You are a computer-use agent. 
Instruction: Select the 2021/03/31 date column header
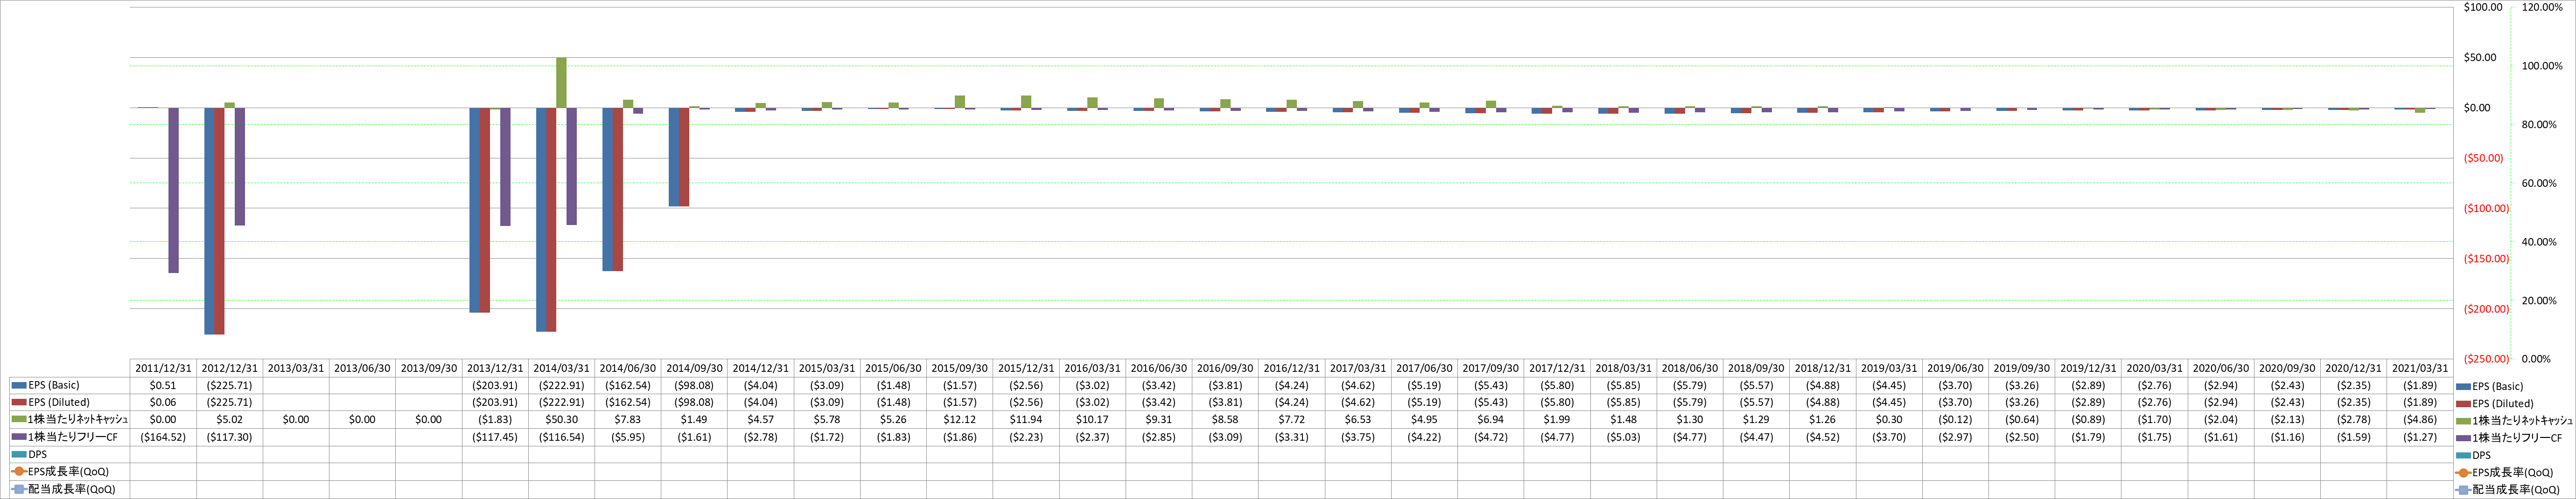click(2419, 368)
